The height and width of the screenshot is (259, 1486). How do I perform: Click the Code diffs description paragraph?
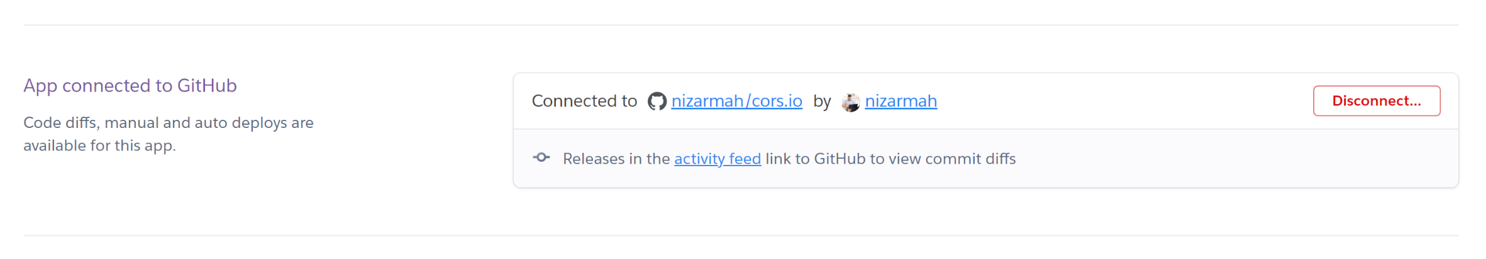click(x=169, y=134)
